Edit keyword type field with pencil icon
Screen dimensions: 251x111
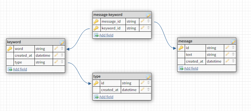click(56, 62)
